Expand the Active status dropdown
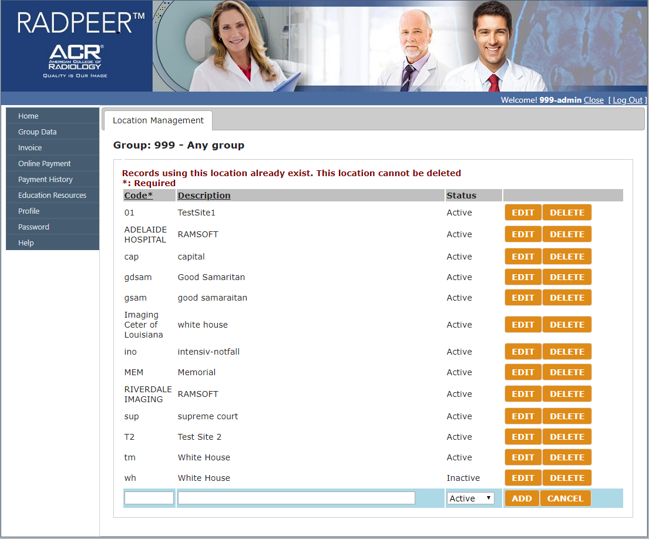The width and height of the screenshot is (649, 539). [x=470, y=498]
